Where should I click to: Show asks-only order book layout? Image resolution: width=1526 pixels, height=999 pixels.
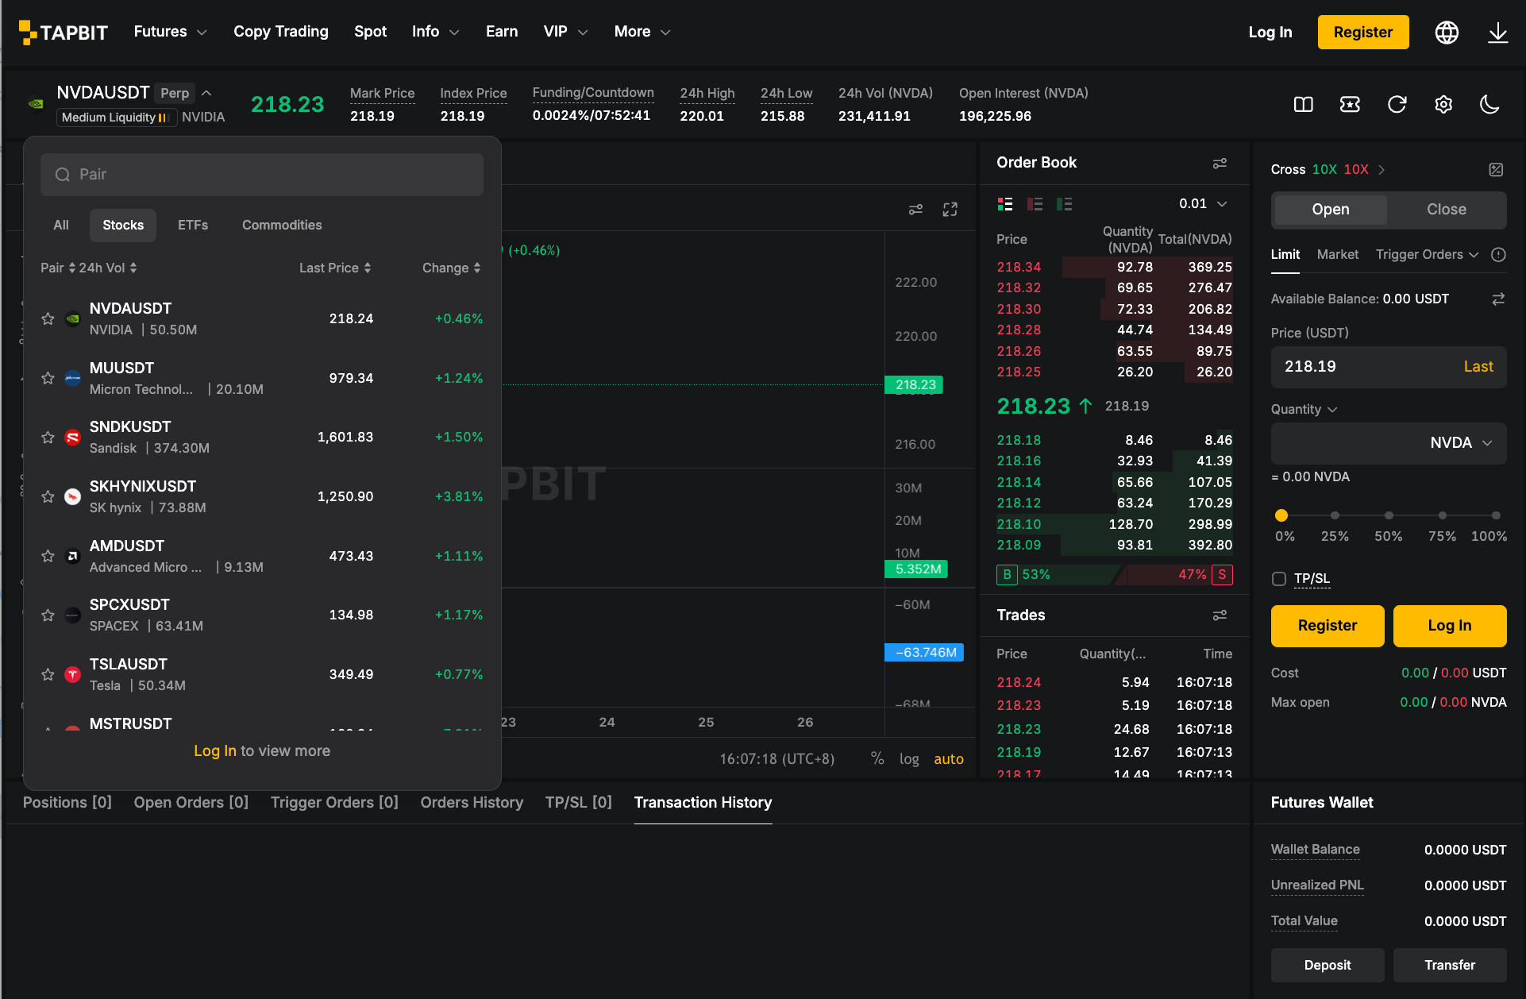1035,204
